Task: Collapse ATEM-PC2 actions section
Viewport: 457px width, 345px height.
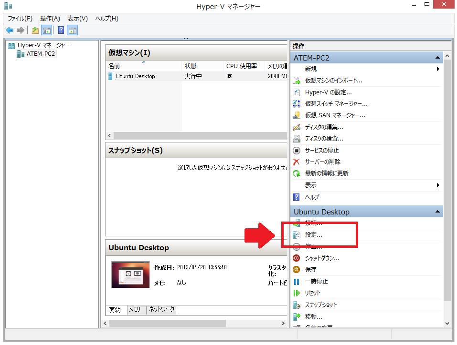Action: 437,58
